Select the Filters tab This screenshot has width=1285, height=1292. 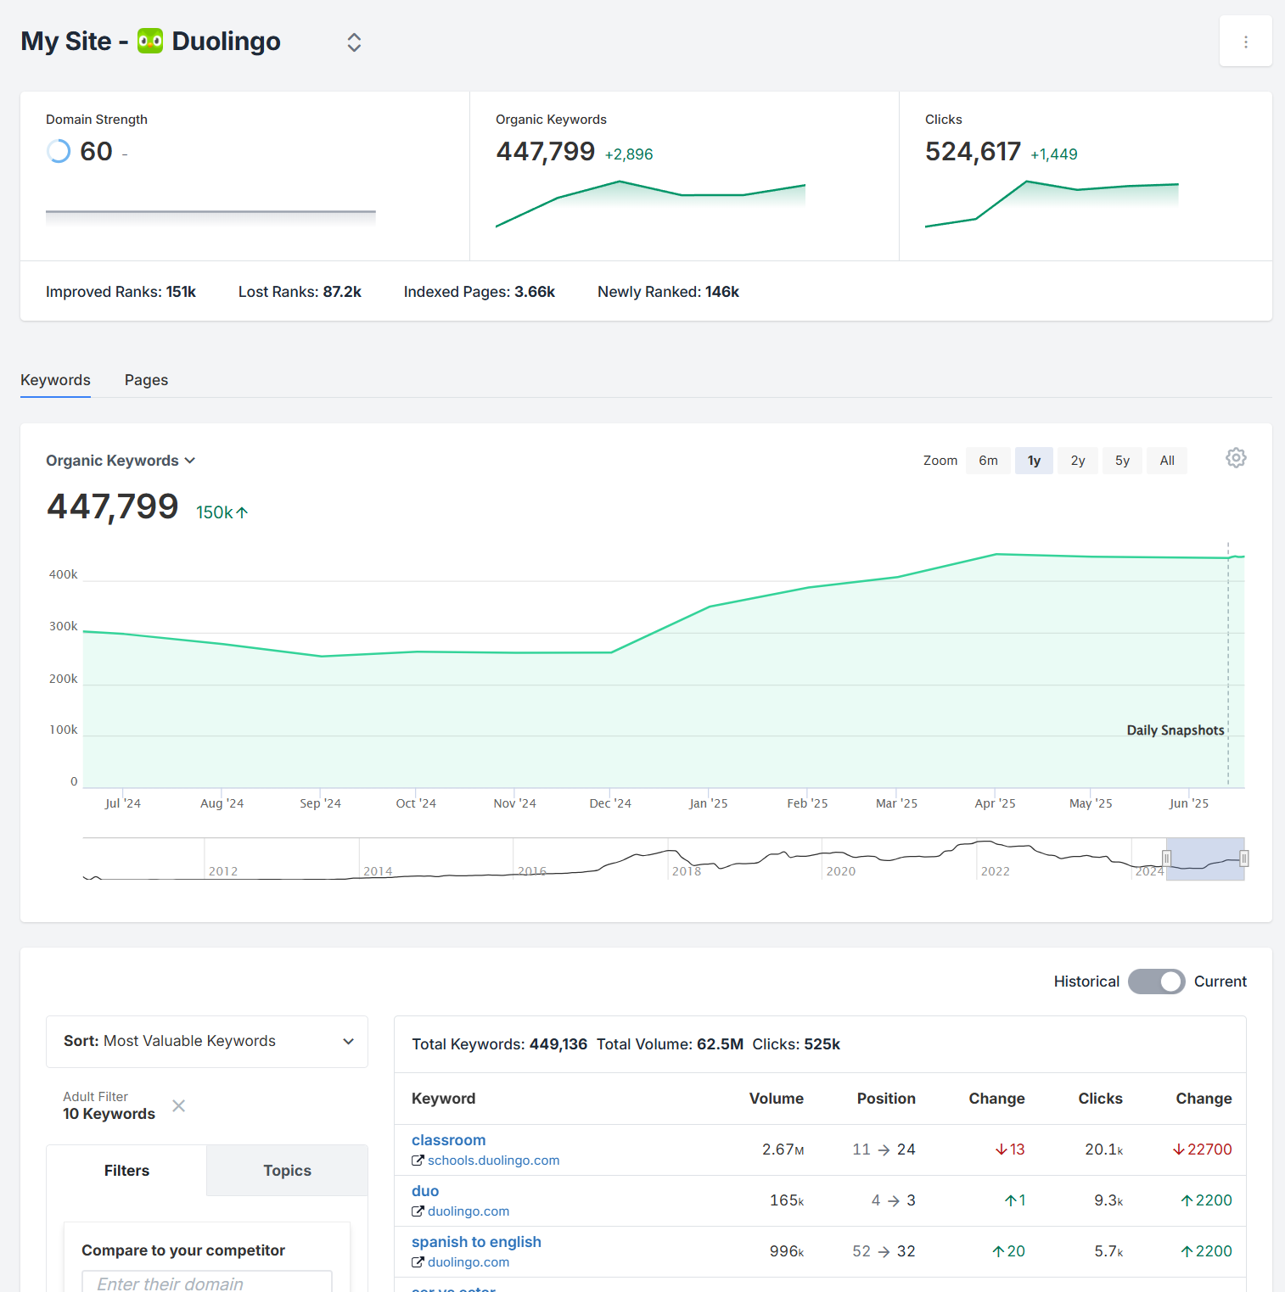pyautogui.click(x=126, y=1171)
